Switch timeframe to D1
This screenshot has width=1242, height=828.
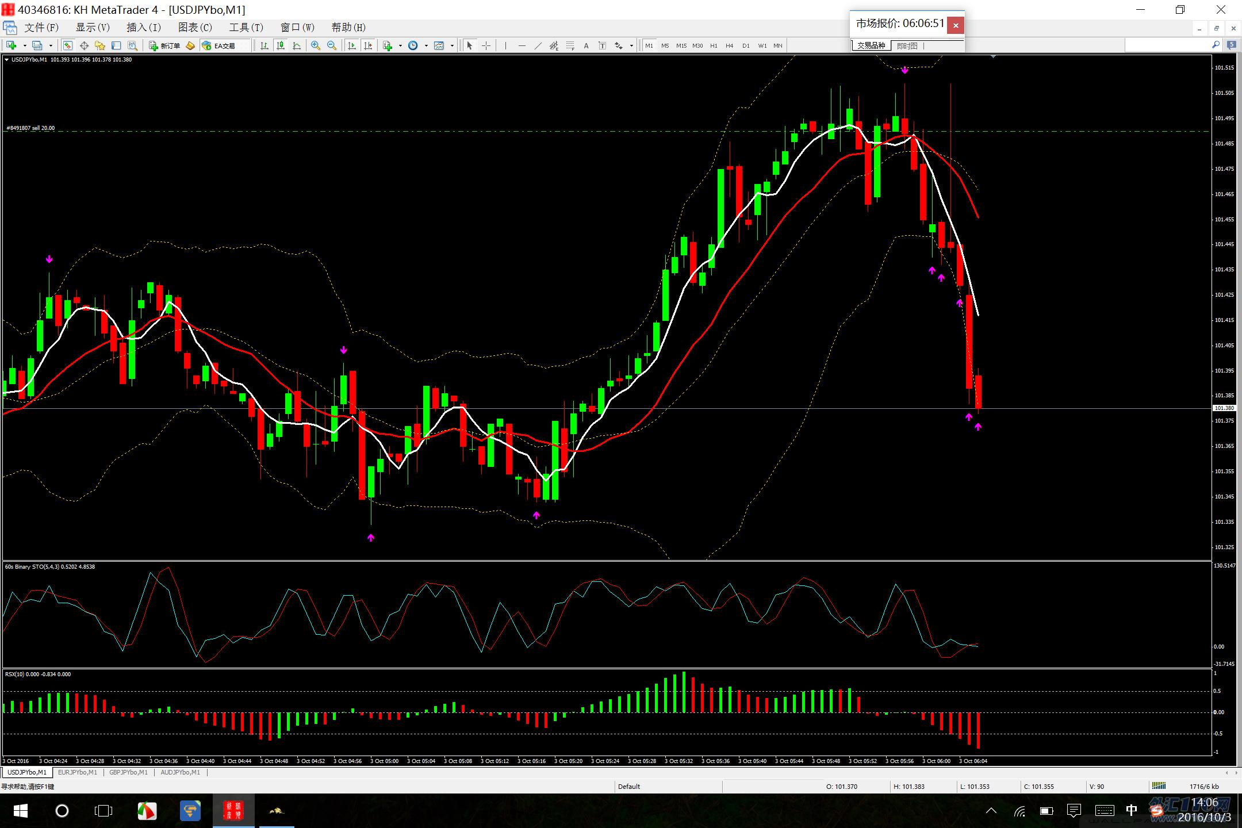pyautogui.click(x=746, y=45)
